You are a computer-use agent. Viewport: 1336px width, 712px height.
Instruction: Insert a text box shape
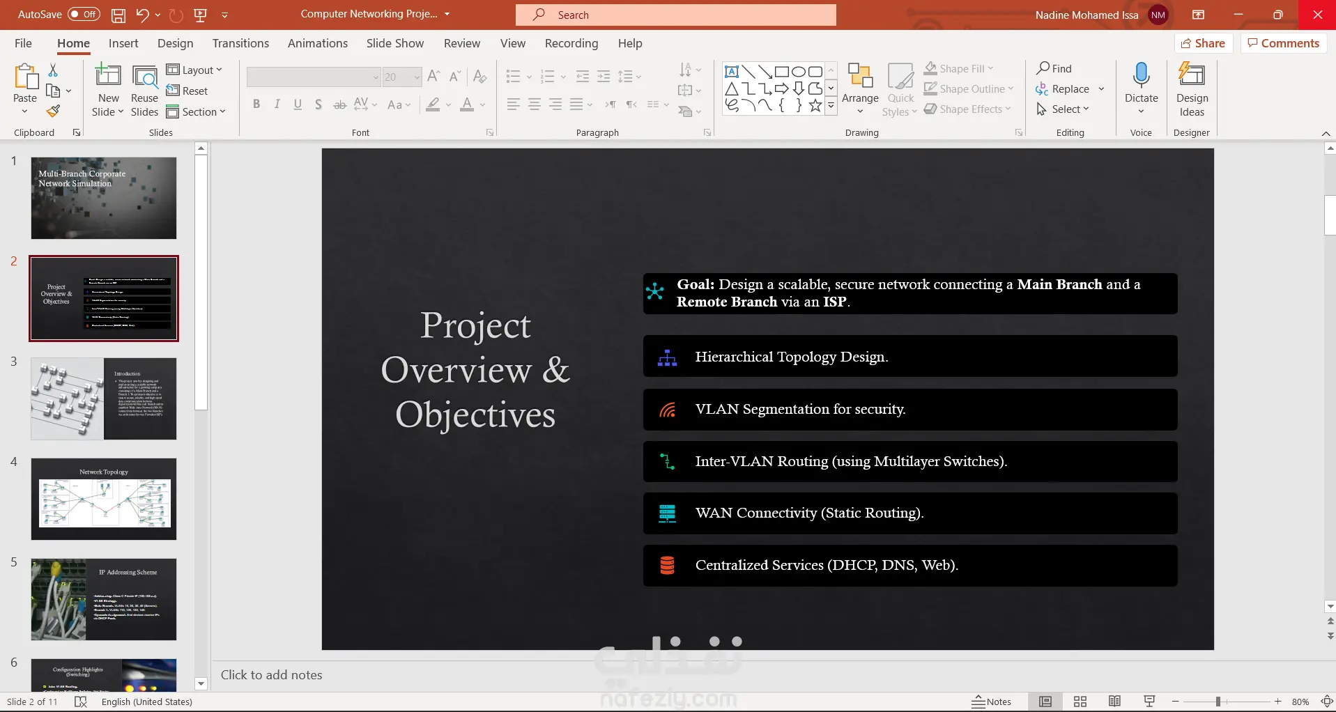(732, 71)
